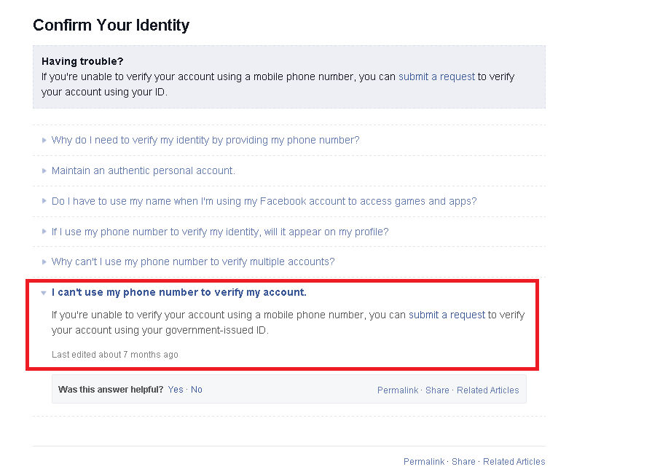Mark the answer as helpful with Yes

[176, 390]
